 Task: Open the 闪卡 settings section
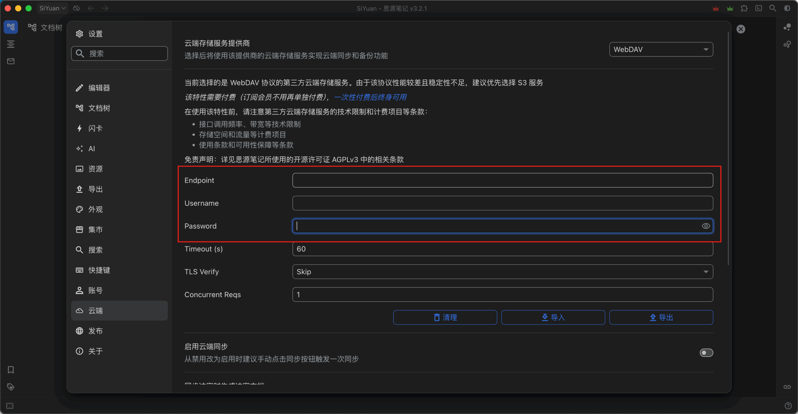(119, 128)
